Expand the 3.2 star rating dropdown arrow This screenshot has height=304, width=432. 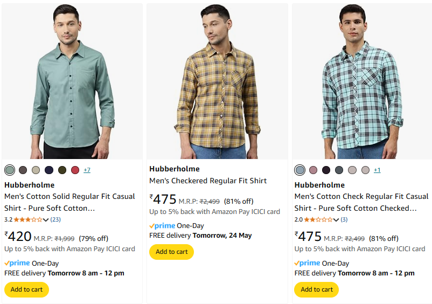[x=46, y=220]
